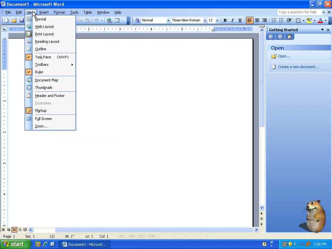Open the Font Size dropdown showing 12

(217, 20)
